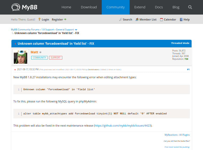
Task: Click the 'Free never tasted like pudding' link
Action: coord(177,147)
